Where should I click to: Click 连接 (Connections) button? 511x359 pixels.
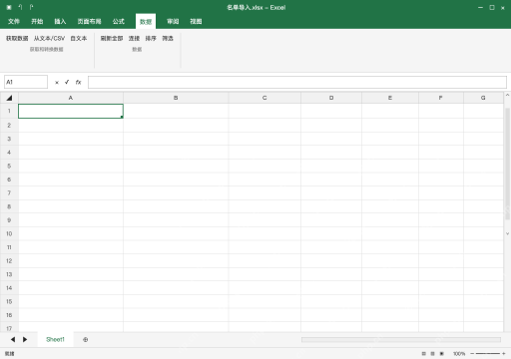[x=134, y=38]
